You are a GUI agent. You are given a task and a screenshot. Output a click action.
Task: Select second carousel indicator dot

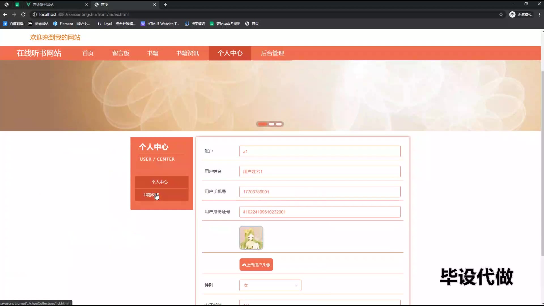(271, 124)
